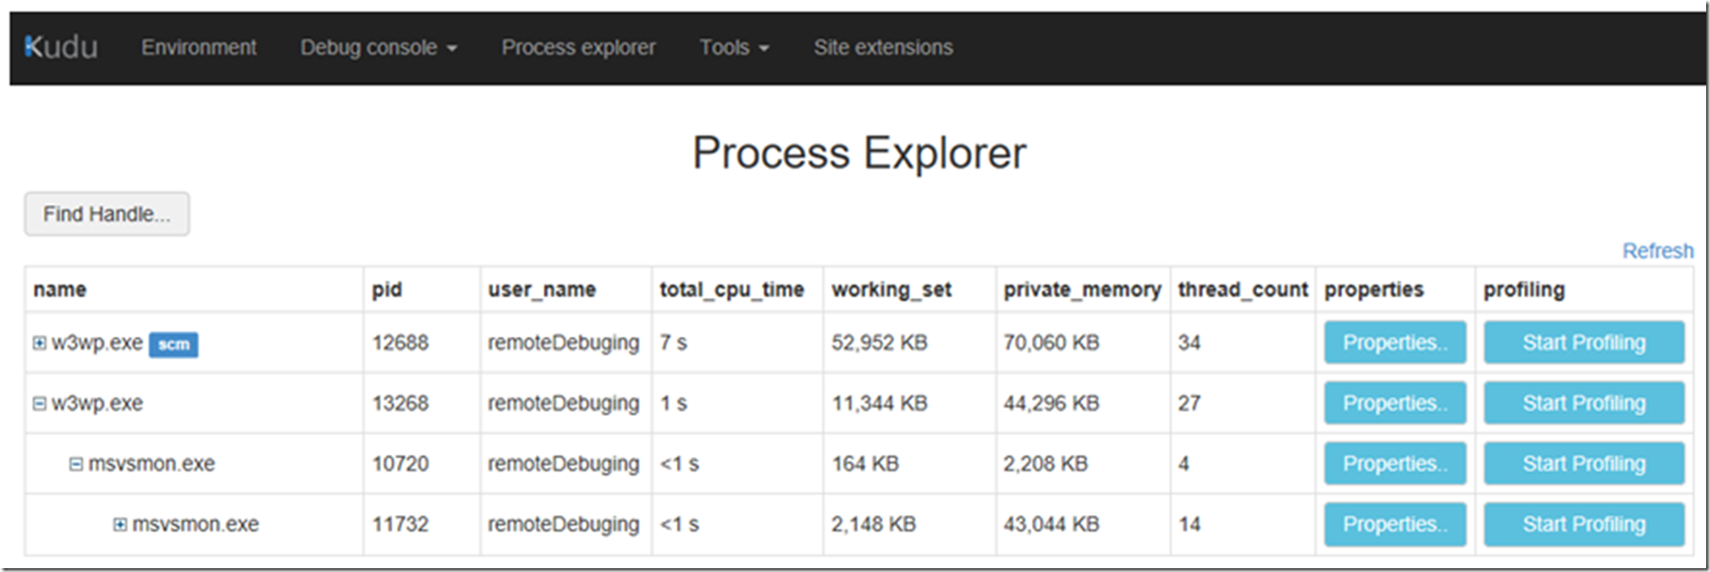The height and width of the screenshot is (572, 1710).
Task: Open Properties for process 13268
Action: tap(1395, 403)
